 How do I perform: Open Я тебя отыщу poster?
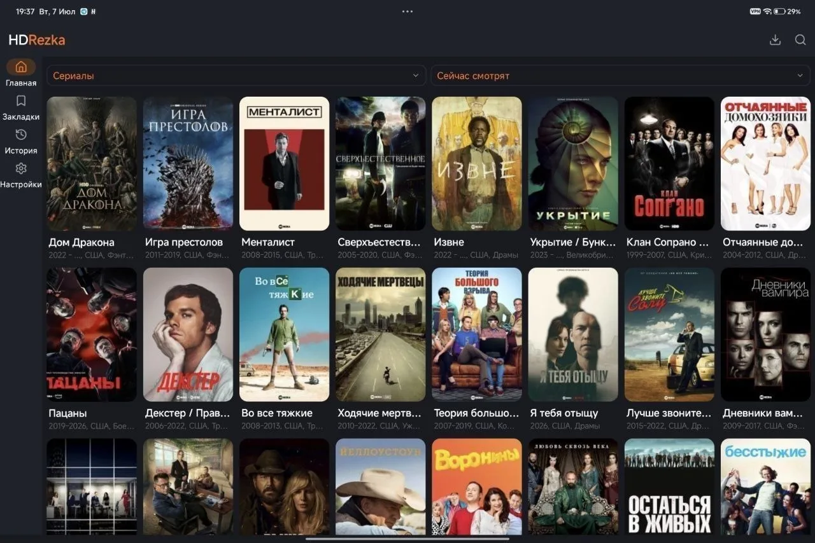(x=573, y=334)
